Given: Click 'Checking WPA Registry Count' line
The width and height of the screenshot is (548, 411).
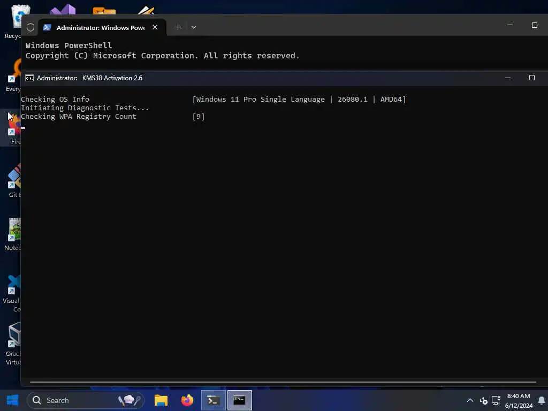Looking at the screenshot, I should [x=79, y=116].
